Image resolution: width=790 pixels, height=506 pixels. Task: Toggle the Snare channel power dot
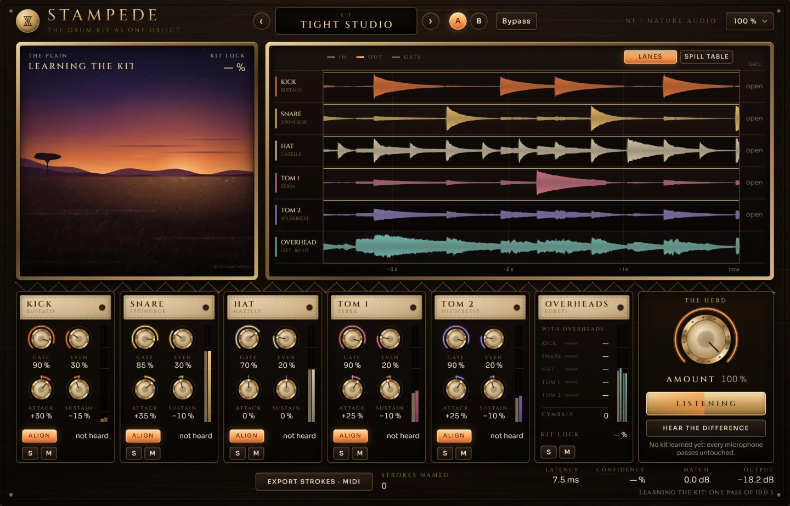pos(206,308)
